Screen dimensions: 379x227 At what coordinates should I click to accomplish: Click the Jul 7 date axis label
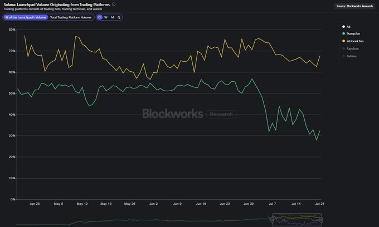pyautogui.click(x=271, y=204)
